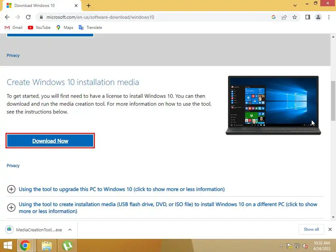Show hidden system tray icons
The width and height of the screenshot is (336, 252).
tap(281, 246)
